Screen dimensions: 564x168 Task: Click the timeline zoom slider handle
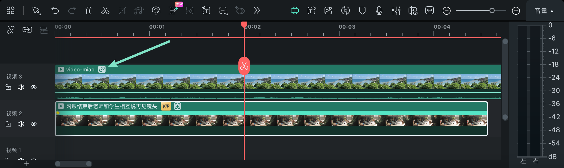tap(492, 10)
